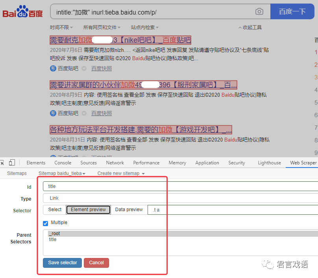Click the Select button for selector

pyautogui.click(x=55, y=210)
